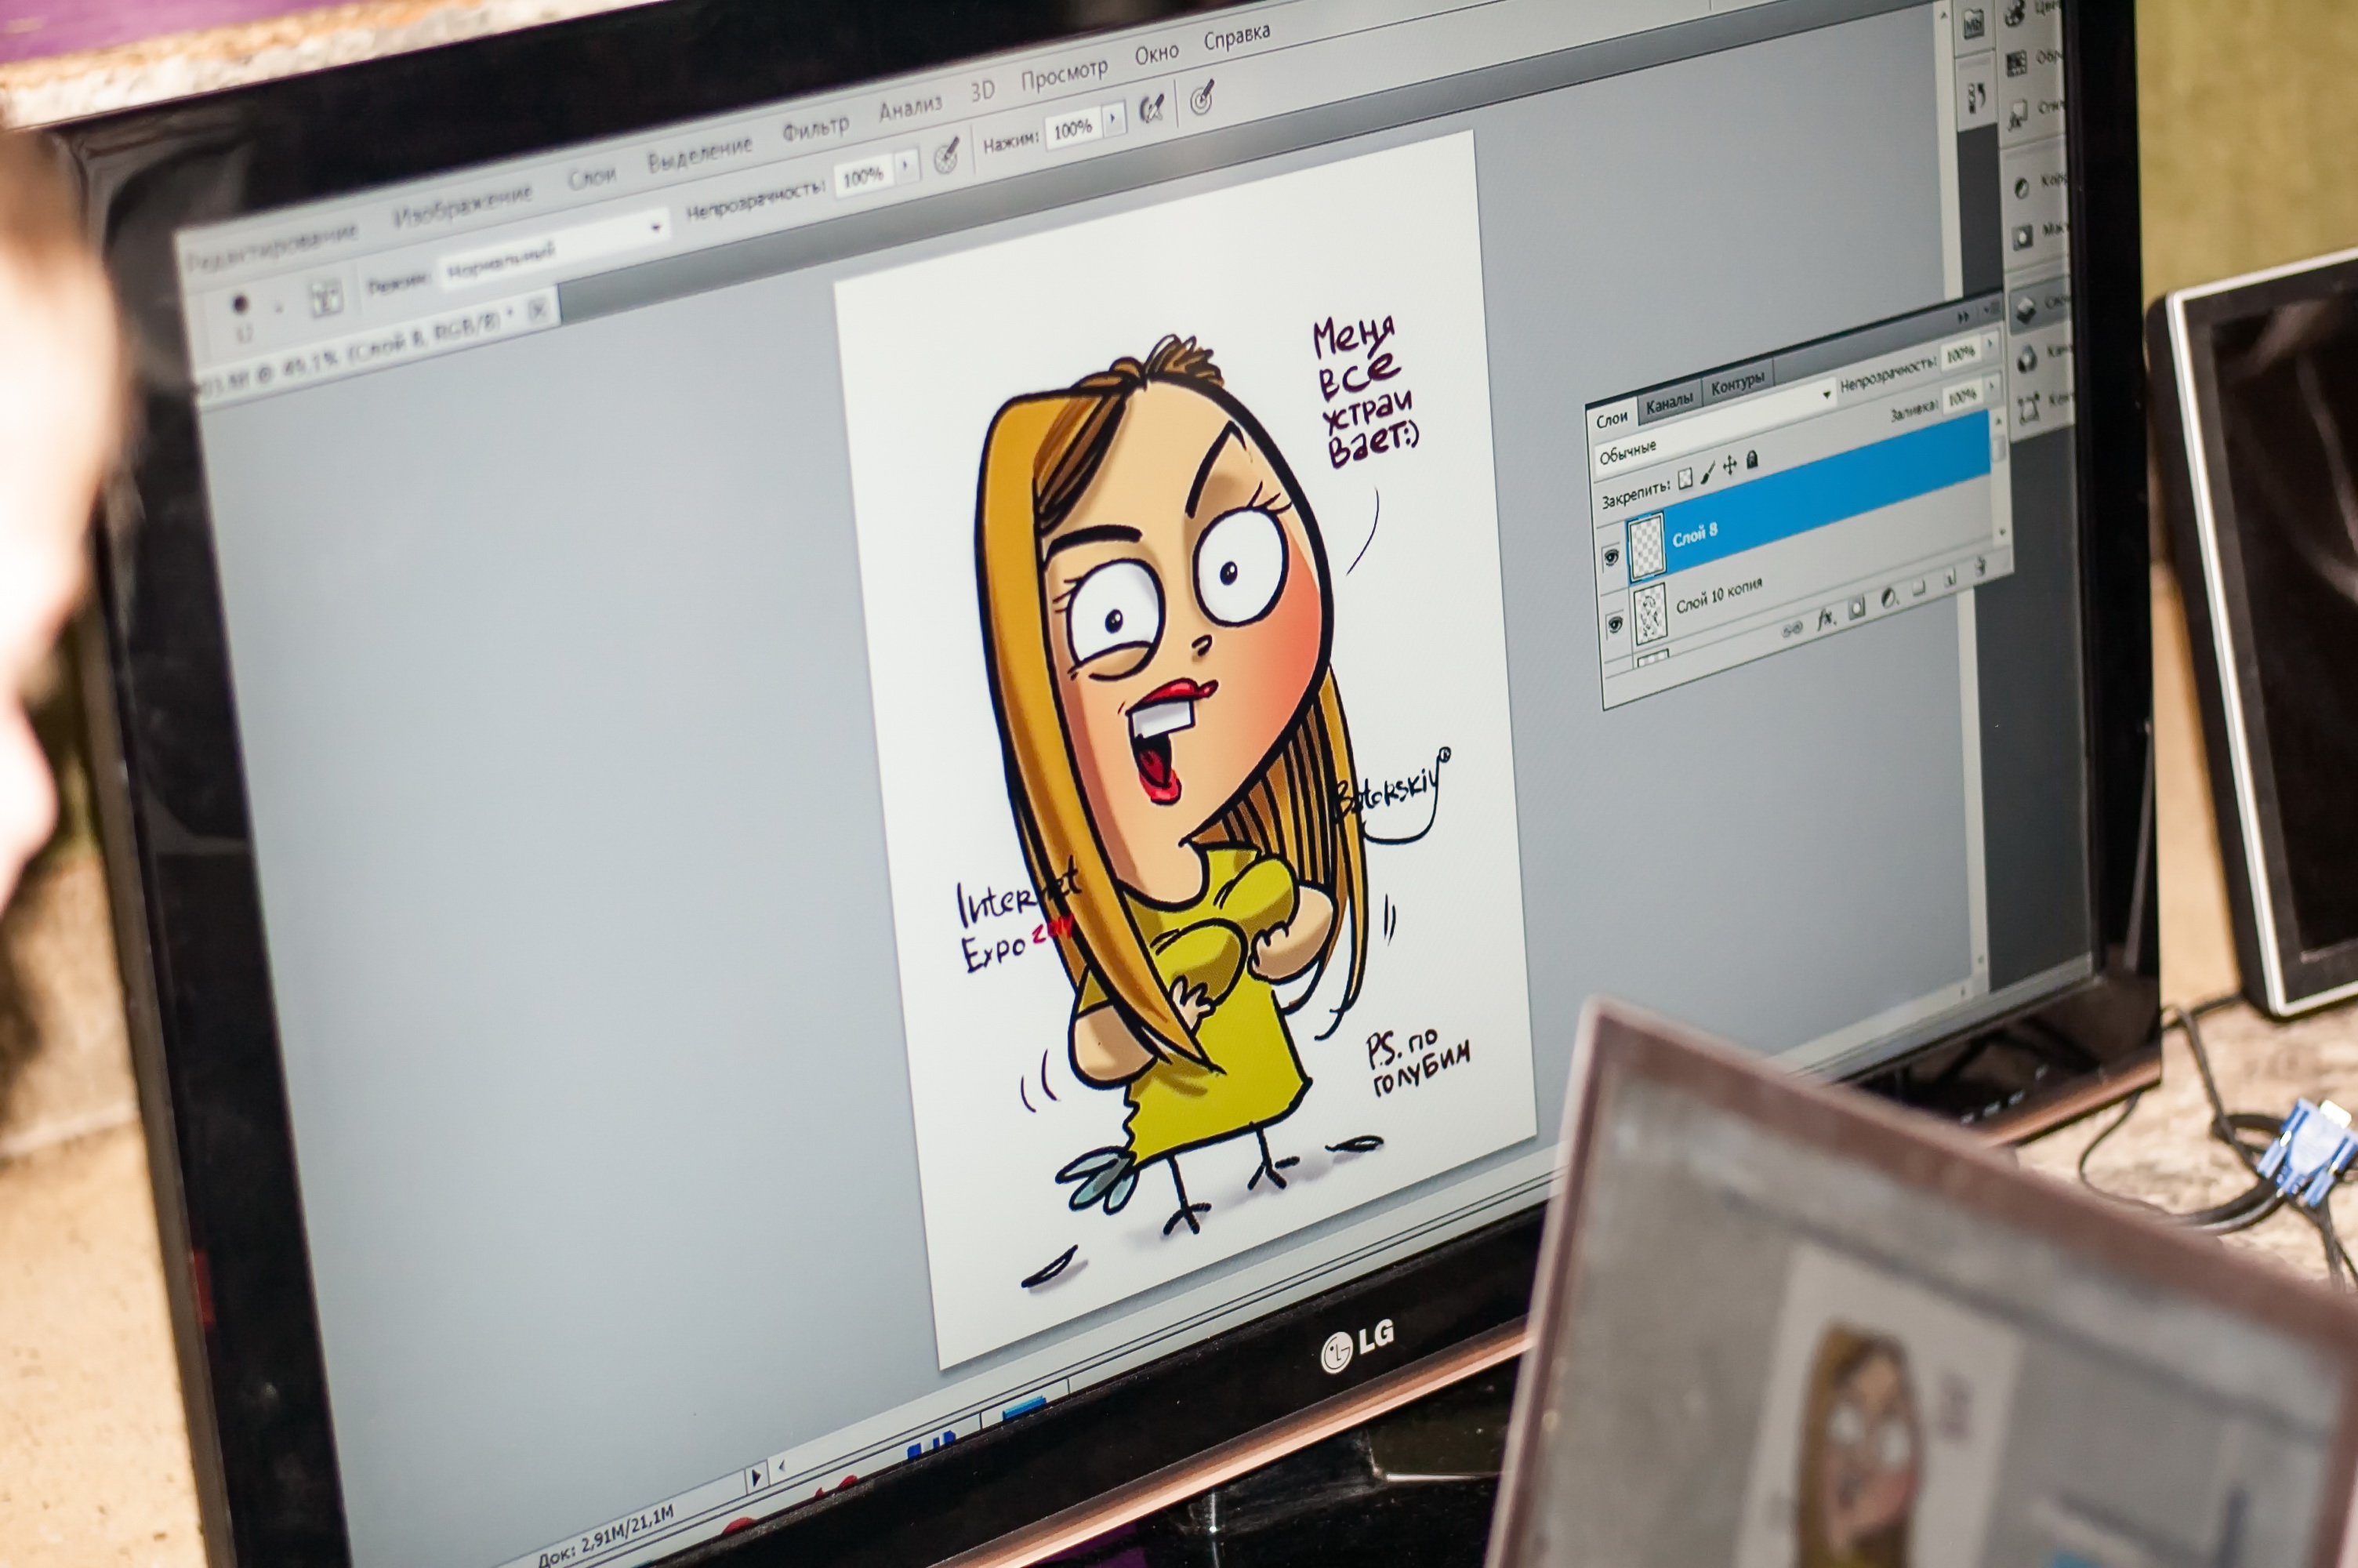Screen dimensions: 2358x1568
Task: Open the Выделение menu
Action: tap(698, 154)
